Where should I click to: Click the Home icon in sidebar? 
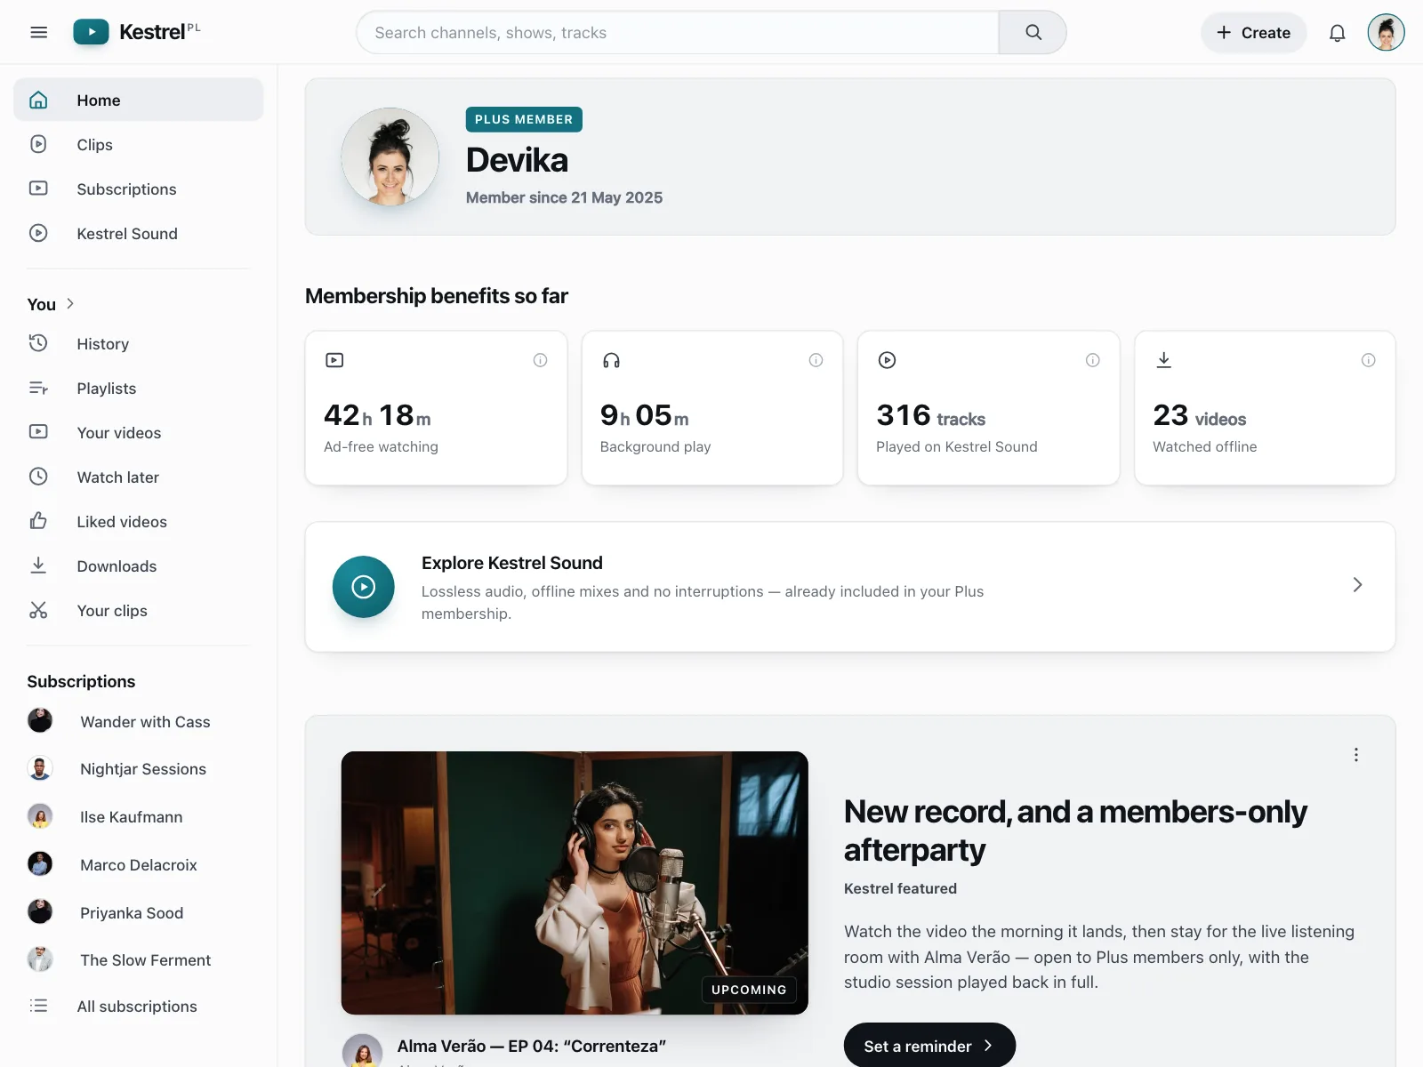[38, 100]
